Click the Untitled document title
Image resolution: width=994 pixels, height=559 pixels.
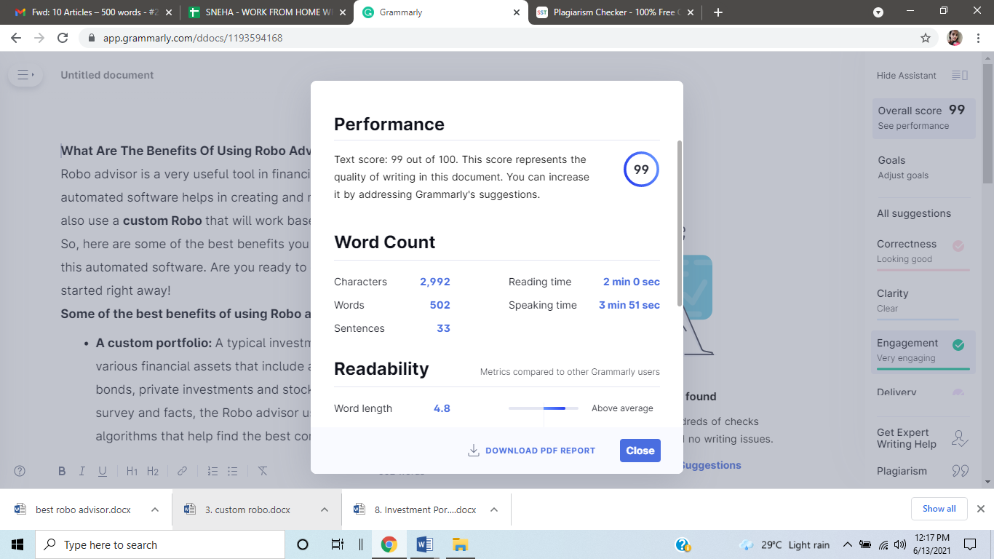coord(107,75)
